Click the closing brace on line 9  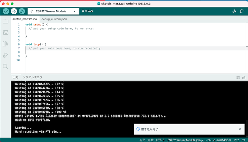click(26, 56)
